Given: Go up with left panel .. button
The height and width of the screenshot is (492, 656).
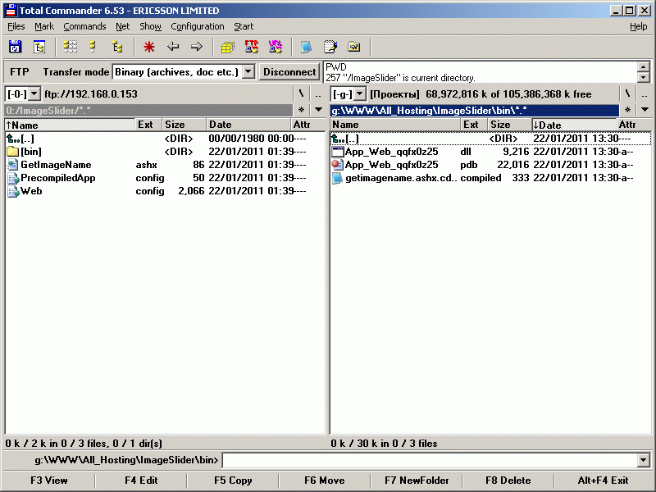Looking at the screenshot, I should tap(318, 94).
